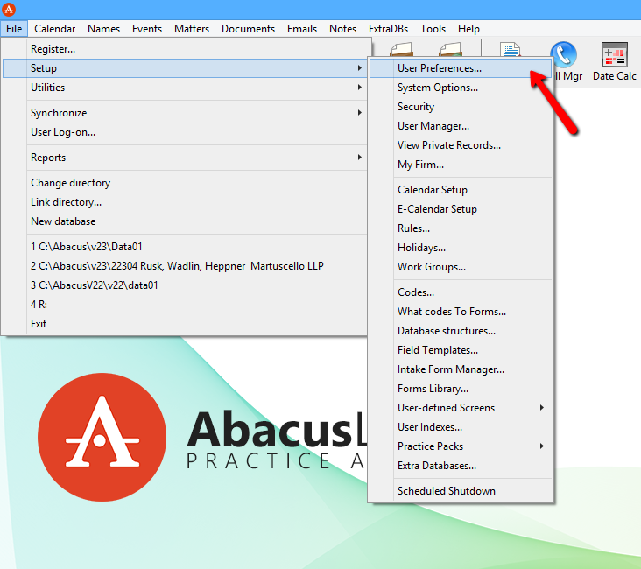Open the Names menu

[x=103, y=29]
